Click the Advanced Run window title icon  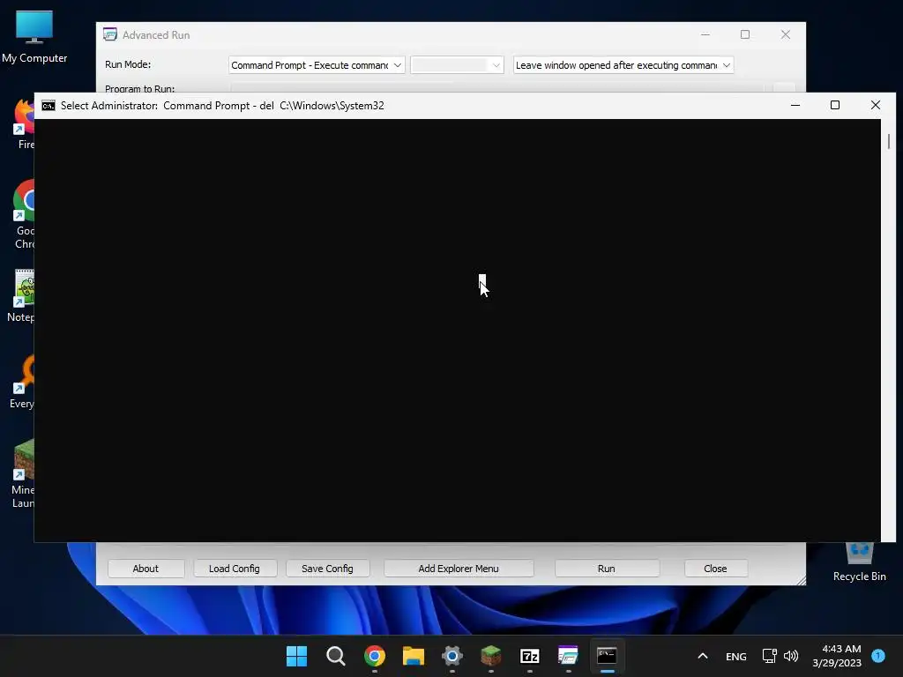click(x=110, y=34)
